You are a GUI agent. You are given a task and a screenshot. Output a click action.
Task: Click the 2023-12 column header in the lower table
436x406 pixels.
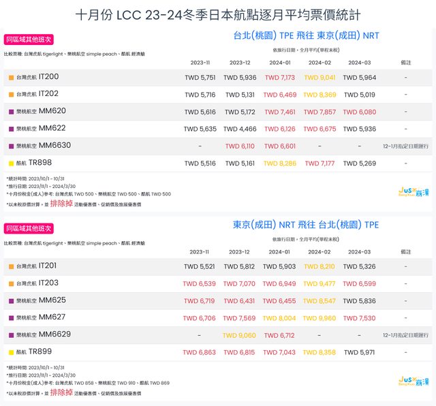[239, 251]
